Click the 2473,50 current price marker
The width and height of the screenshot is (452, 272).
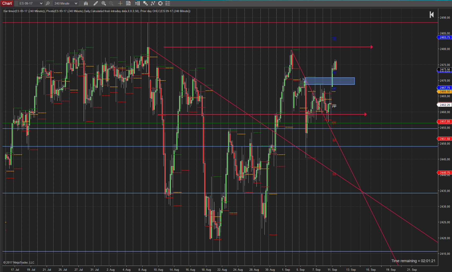point(444,69)
